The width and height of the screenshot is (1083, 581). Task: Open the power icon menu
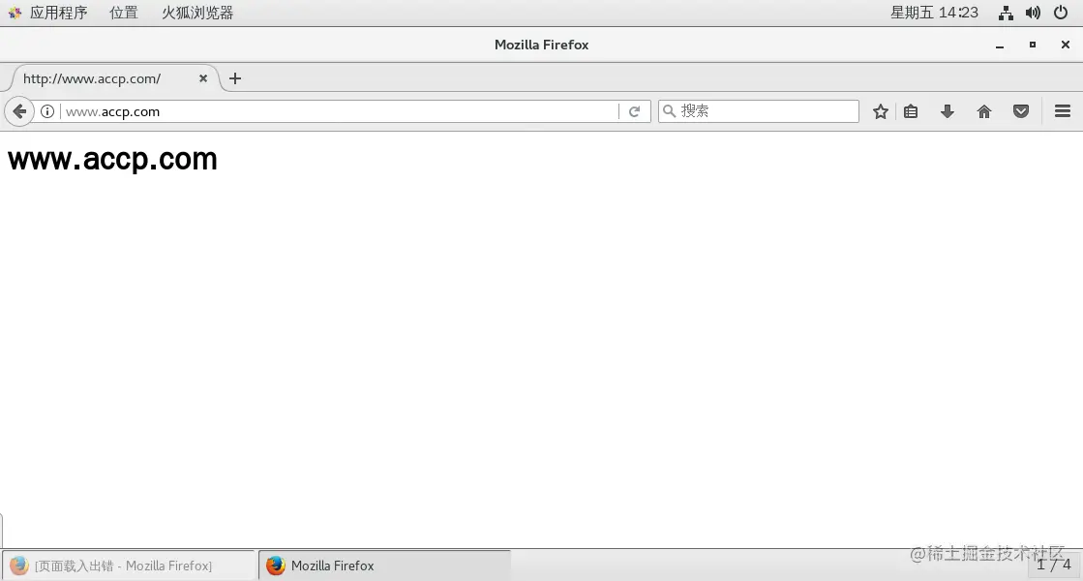pyautogui.click(x=1061, y=13)
